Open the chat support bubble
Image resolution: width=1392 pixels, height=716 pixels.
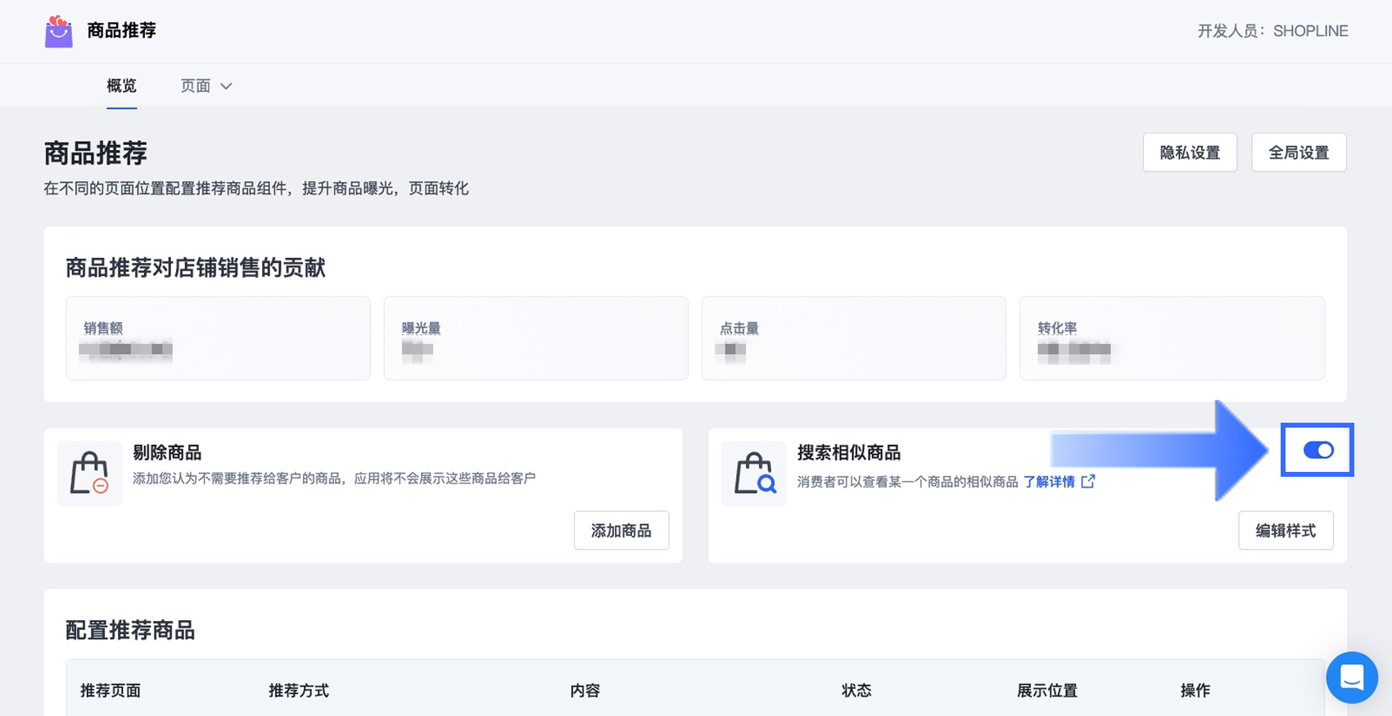(1351, 677)
